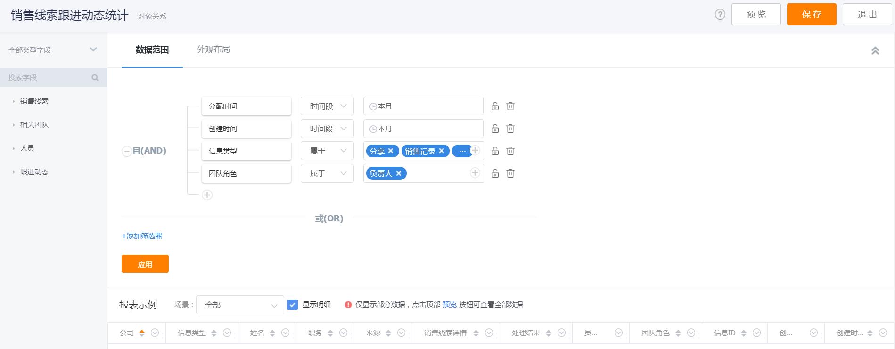Sort the 信息类型 column
Image resolution: width=895 pixels, height=349 pixels.
[214, 333]
